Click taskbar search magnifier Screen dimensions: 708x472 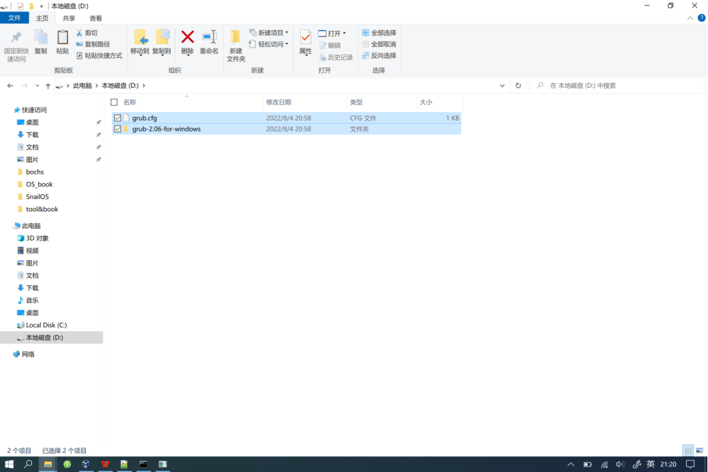pos(28,464)
